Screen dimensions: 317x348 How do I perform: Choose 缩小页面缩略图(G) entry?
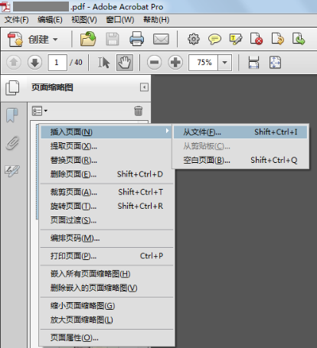point(106,306)
